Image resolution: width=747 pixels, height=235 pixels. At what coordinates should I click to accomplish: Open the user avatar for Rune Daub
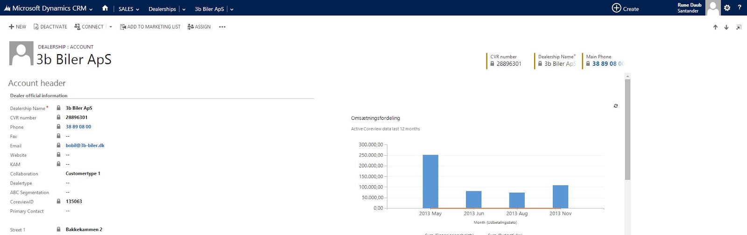click(712, 8)
